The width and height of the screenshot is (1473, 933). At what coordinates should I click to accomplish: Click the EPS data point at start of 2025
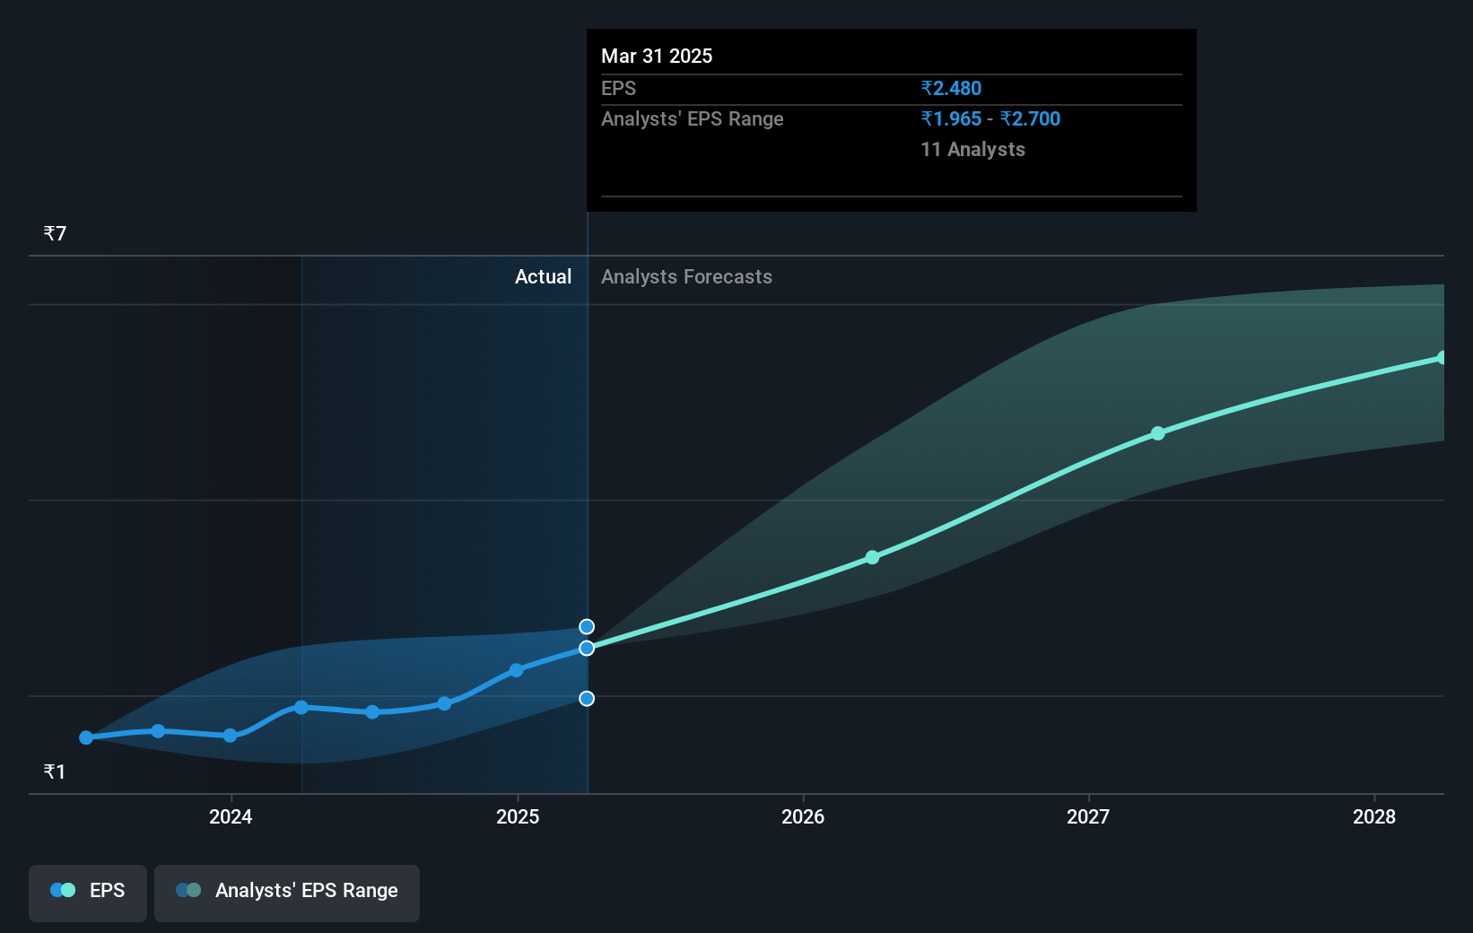coord(516,670)
